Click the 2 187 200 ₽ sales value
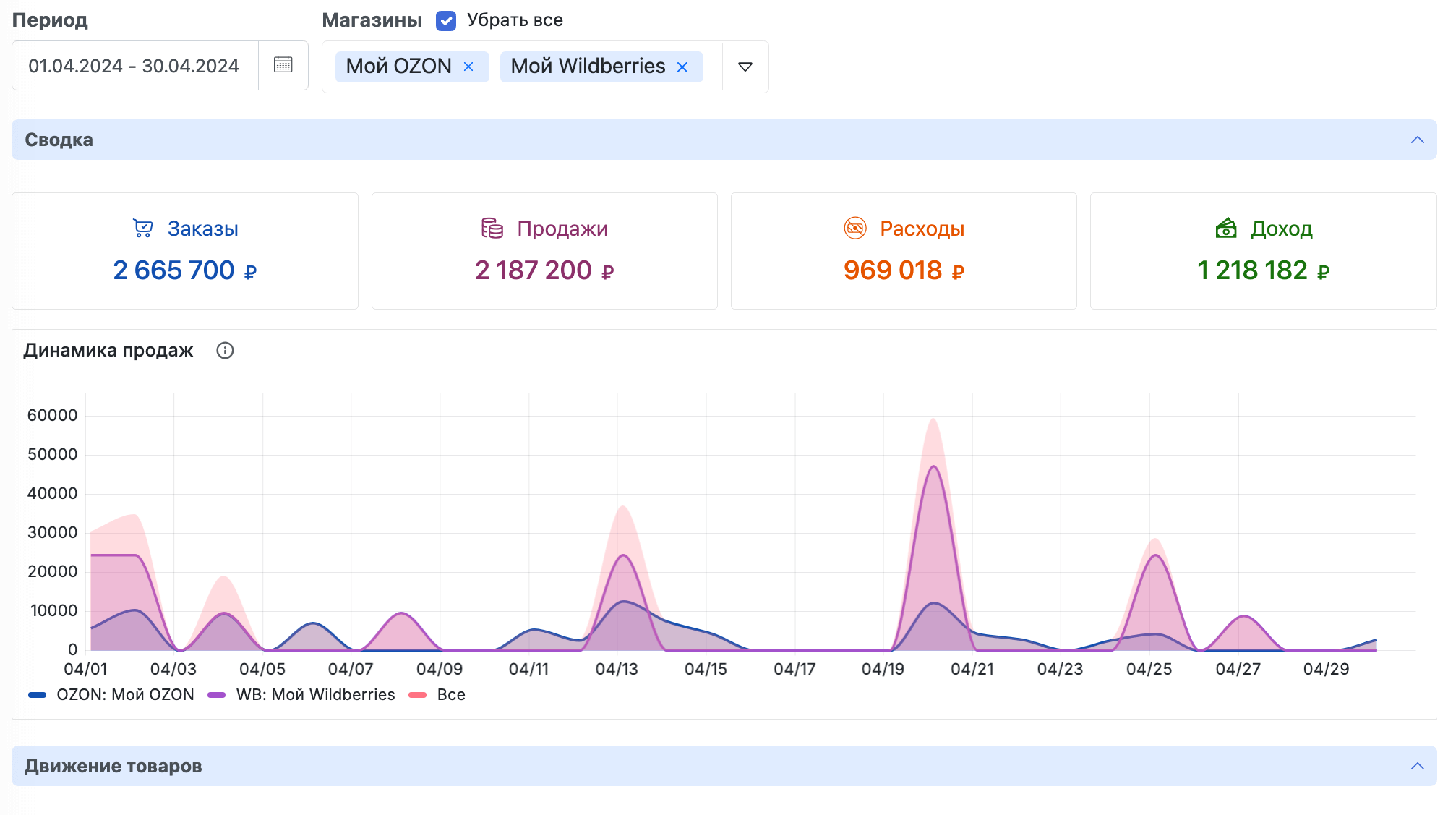 (544, 270)
